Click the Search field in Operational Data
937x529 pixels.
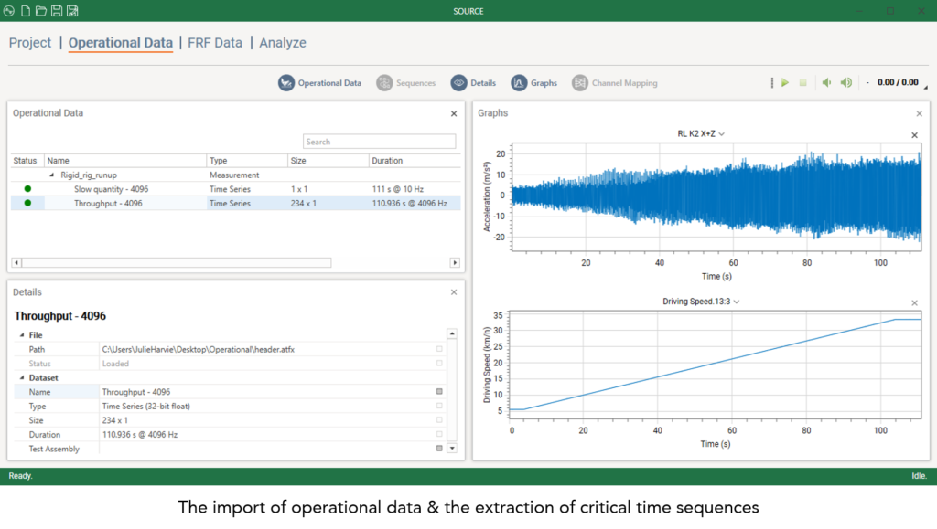coord(379,142)
